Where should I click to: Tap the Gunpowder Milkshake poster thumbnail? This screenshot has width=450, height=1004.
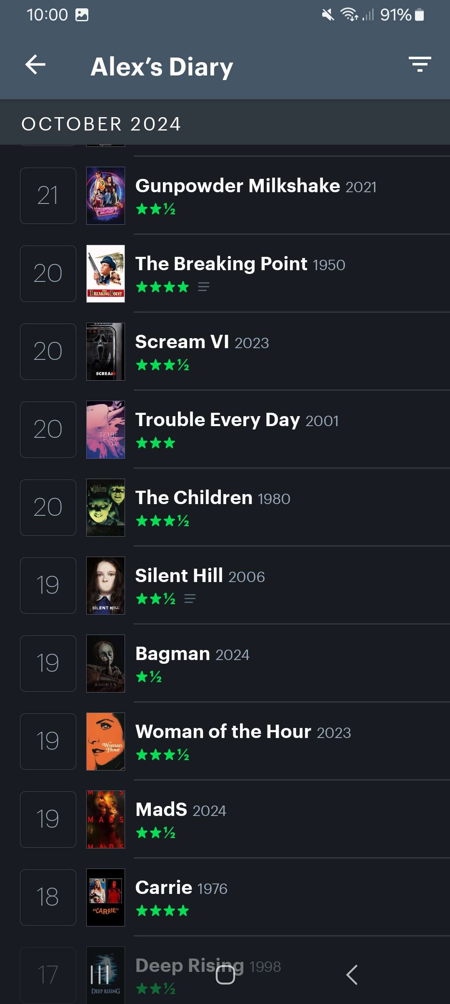[x=105, y=196]
